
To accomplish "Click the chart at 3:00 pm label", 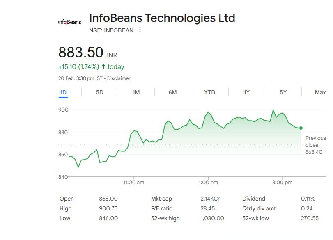I will (282, 182).
